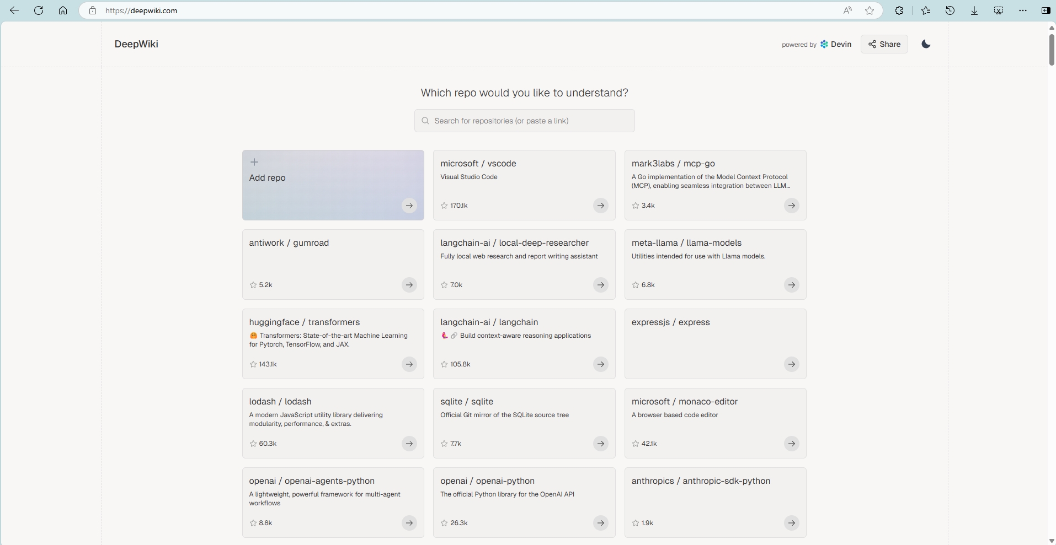Open lodash / lodash arrow button

click(409, 444)
